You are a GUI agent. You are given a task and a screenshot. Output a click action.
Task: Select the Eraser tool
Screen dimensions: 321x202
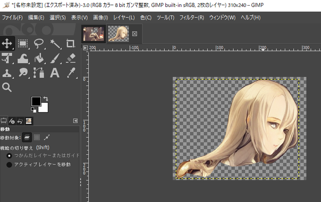(x=71, y=58)
